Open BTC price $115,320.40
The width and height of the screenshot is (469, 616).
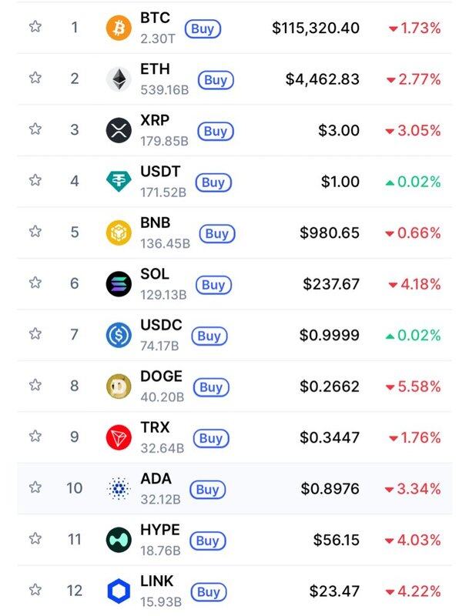point(316,28)
